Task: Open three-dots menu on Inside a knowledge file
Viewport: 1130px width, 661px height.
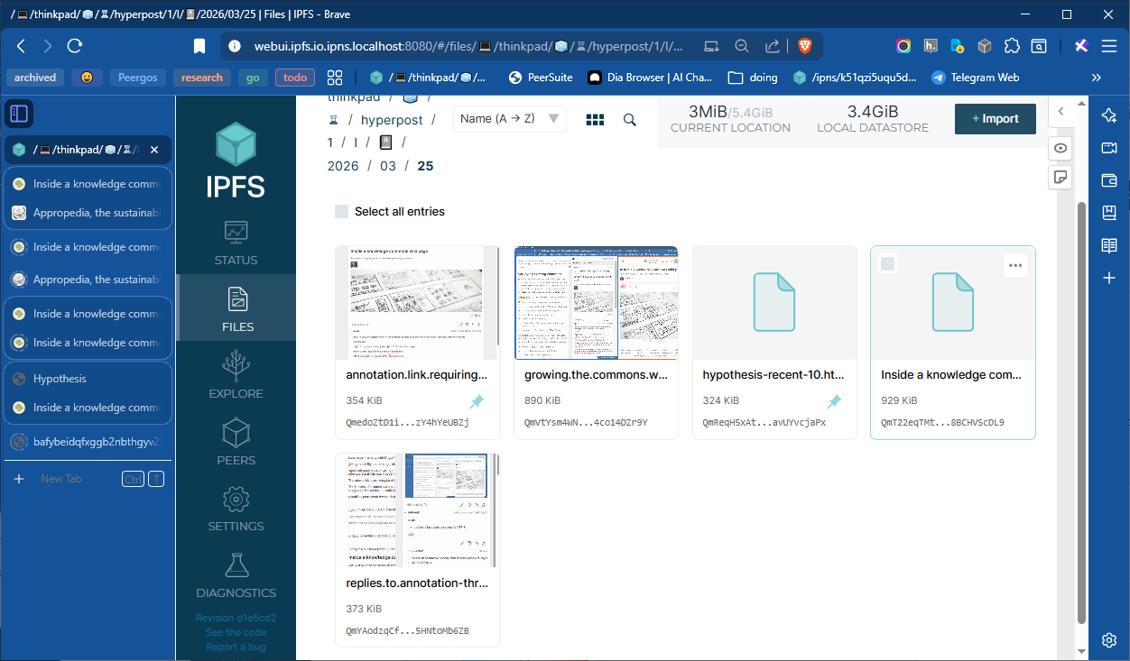Action: click(1015, 265)
